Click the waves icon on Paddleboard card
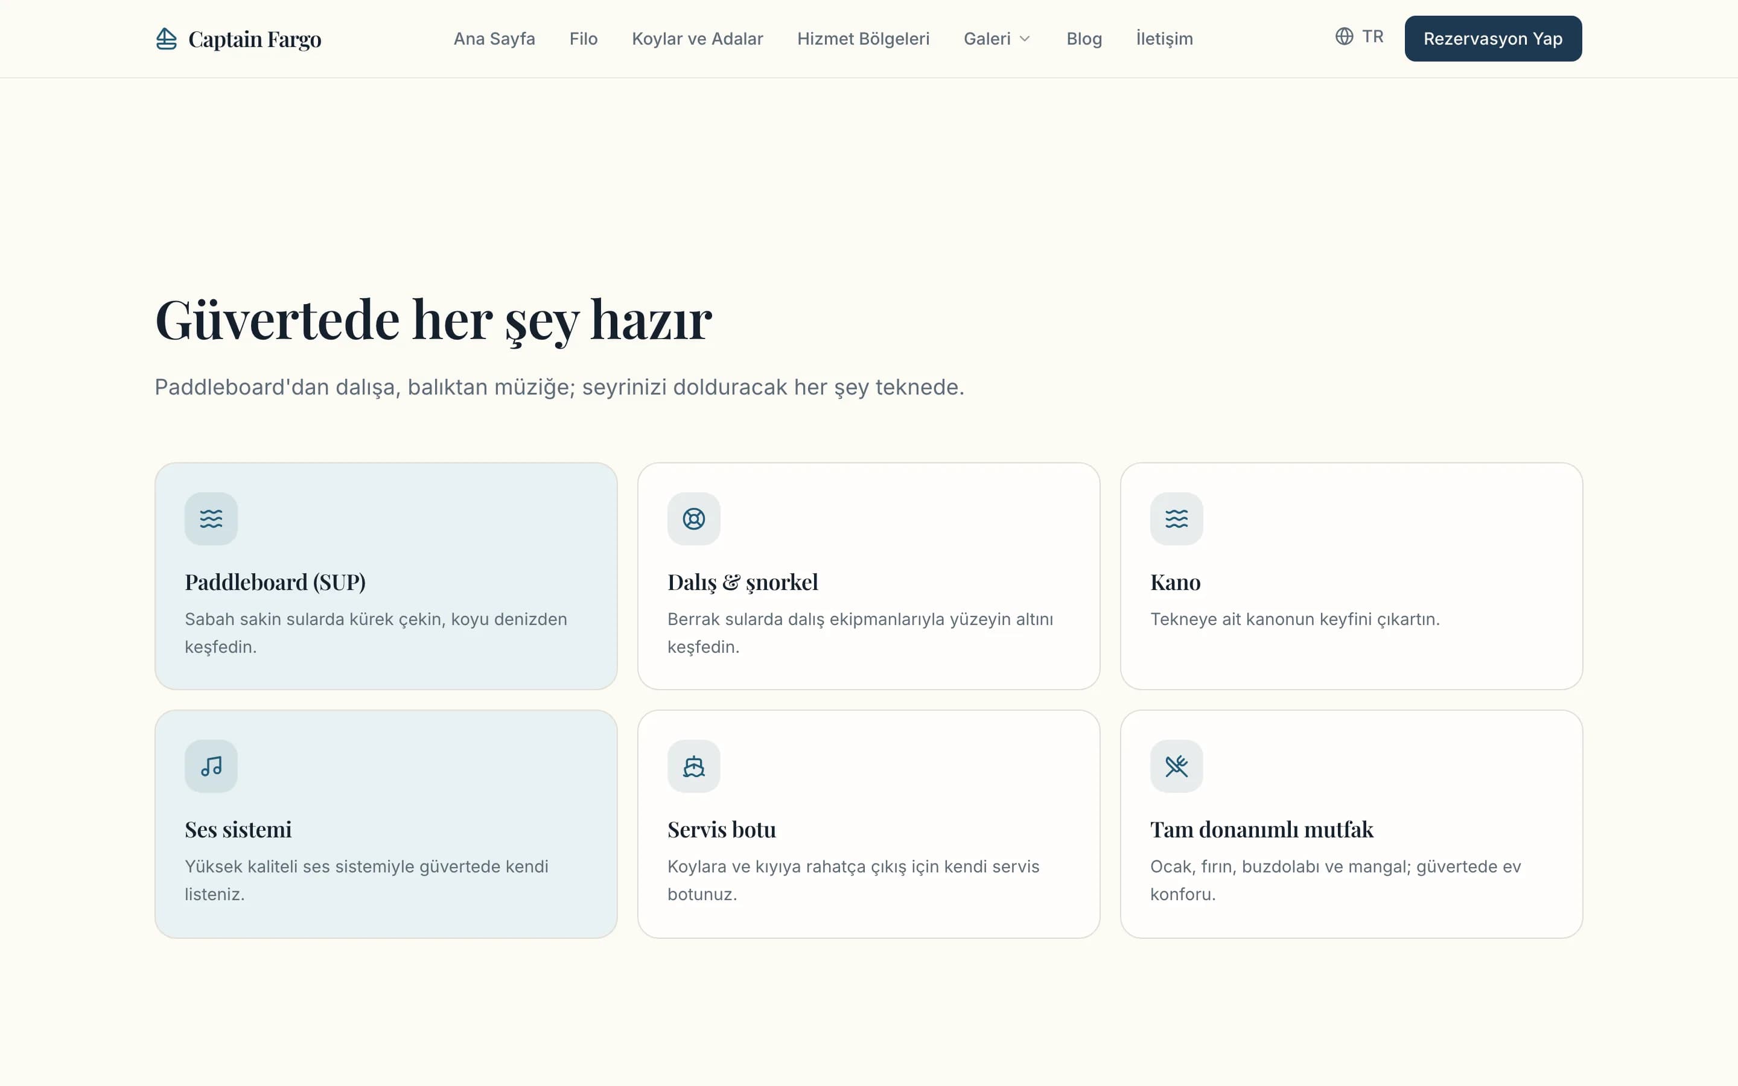The image size is (1738, 1086). coord(211,519)
